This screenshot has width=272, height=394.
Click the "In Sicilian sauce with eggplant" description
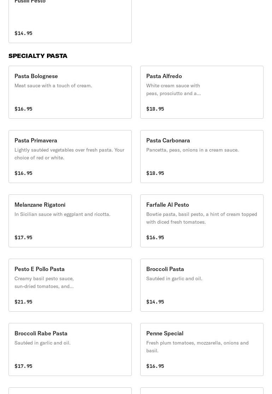(x=63, y=214)
